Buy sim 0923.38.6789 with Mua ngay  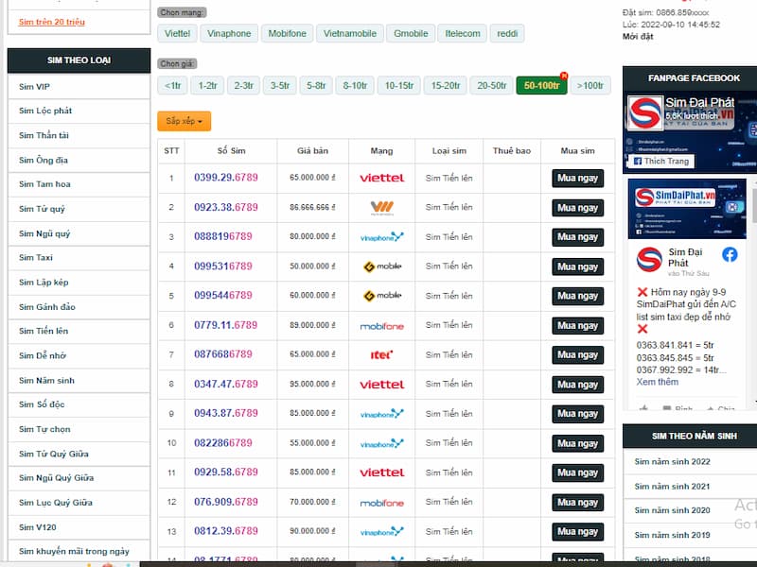tap(577, 208)
